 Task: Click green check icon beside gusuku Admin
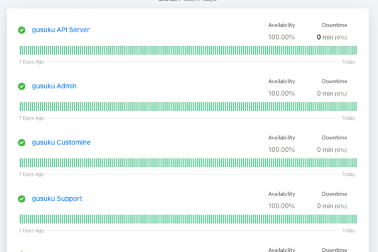pyautogui.click(x=22, y=86)
